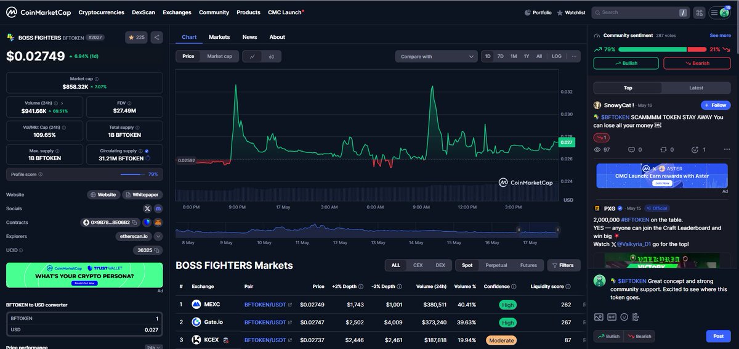Screen dimensions: 739x349
Task: Vote Bearish in community sentiment
Action: (697, 63)
